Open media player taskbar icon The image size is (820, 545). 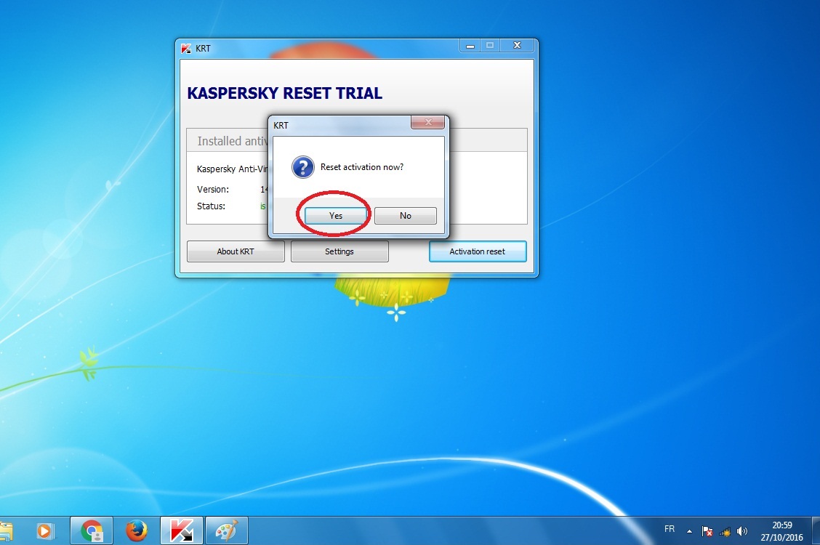[x=44, y=531]
